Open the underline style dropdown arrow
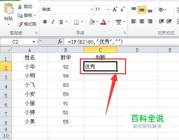The height and width of the screenshot is (140, 179). (x=67, y=21)
